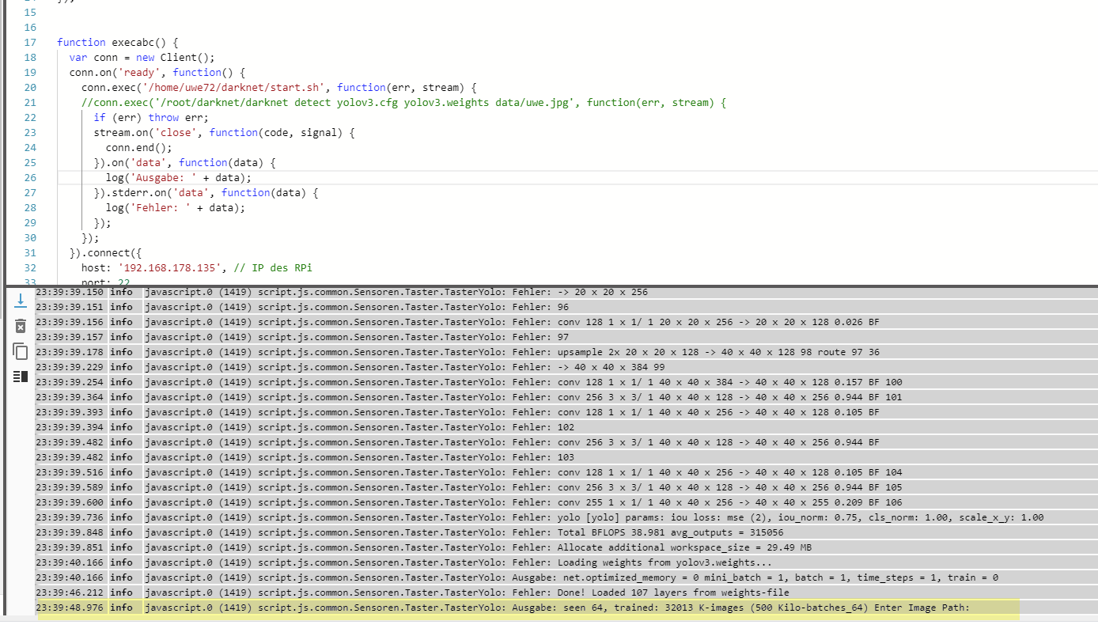Click the stream.on('close', function(code, signal) line
1098x636 pixels.
[224, 132]
